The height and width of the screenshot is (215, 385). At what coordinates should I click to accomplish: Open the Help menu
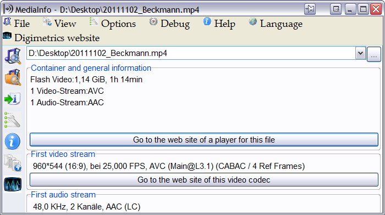pyautogui.click(x=219, y=23)
